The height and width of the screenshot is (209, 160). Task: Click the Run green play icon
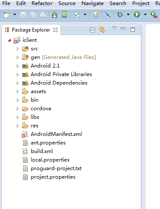click(137, 15)
